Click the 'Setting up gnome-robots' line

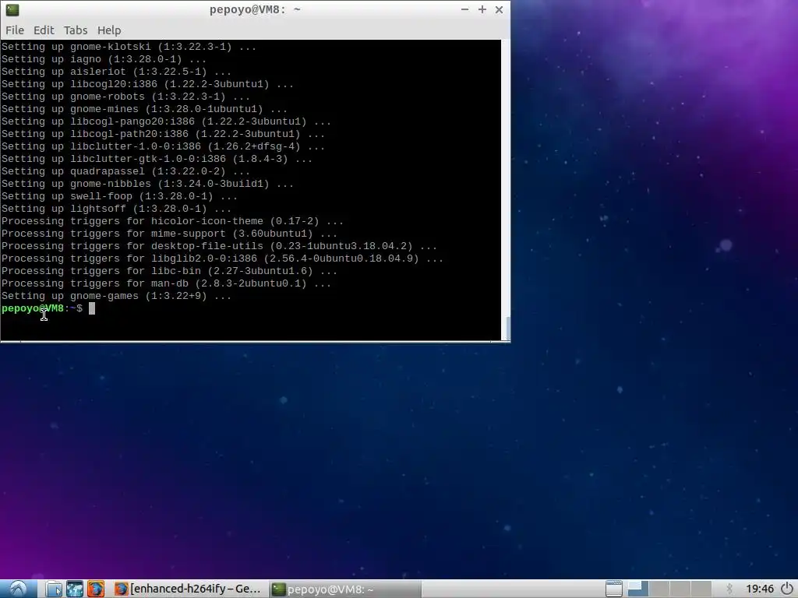click(125, 97)
